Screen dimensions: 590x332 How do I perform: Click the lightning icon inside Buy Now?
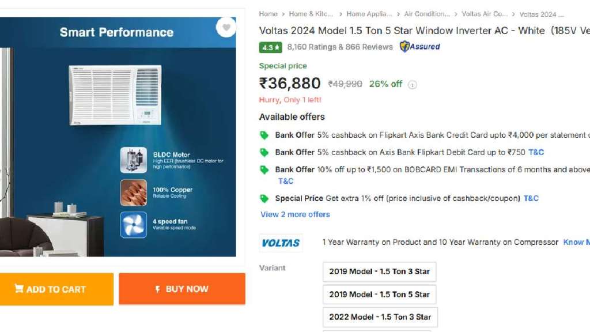(158, 289)
